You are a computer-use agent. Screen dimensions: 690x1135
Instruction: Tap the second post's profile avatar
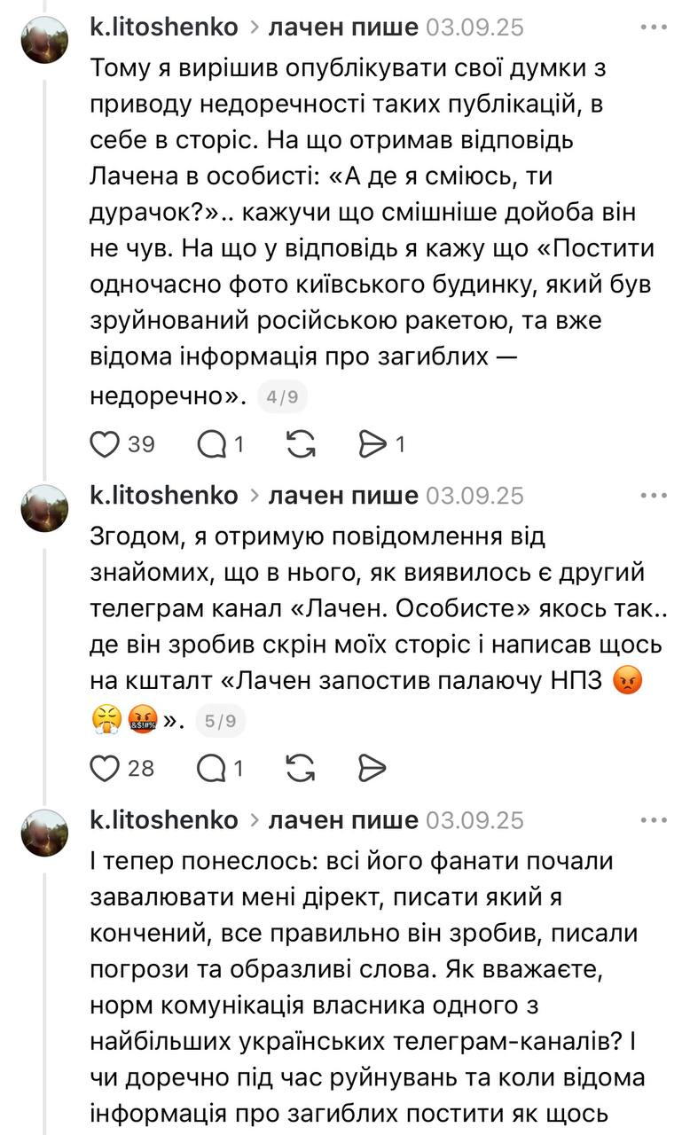45,508
